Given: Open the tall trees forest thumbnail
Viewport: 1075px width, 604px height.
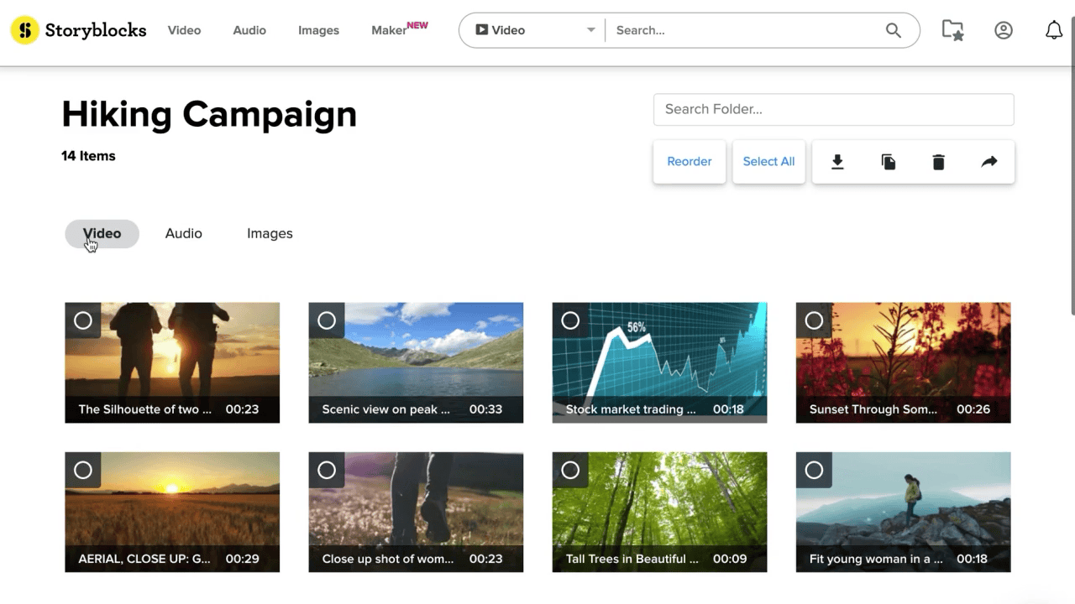Looking at the screenshot, I should coord(659,512).
